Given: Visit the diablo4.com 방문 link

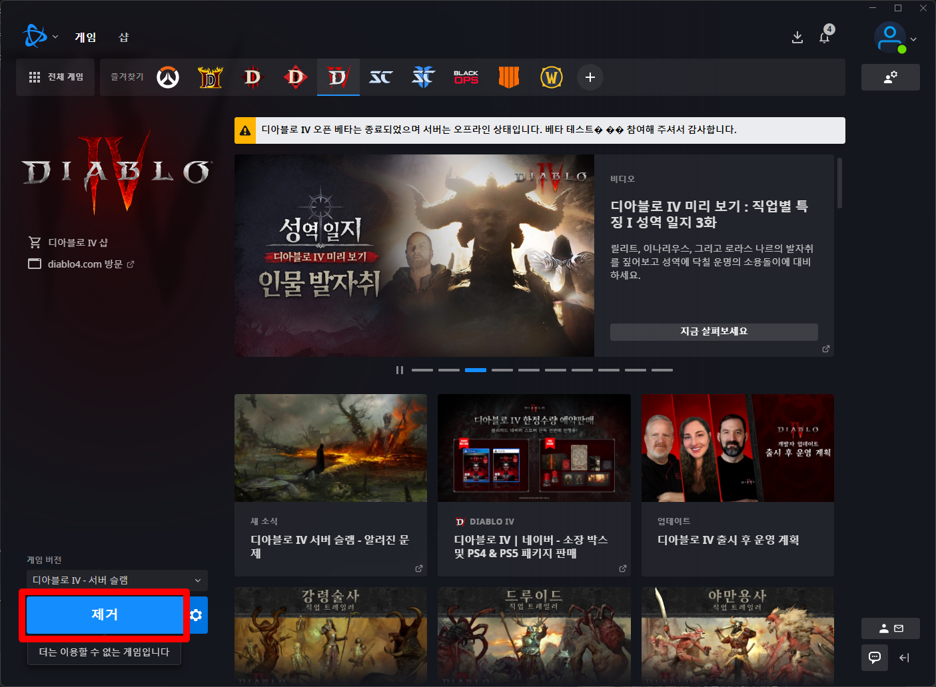Looking at the screenshot, I should (x=81, y=264).
